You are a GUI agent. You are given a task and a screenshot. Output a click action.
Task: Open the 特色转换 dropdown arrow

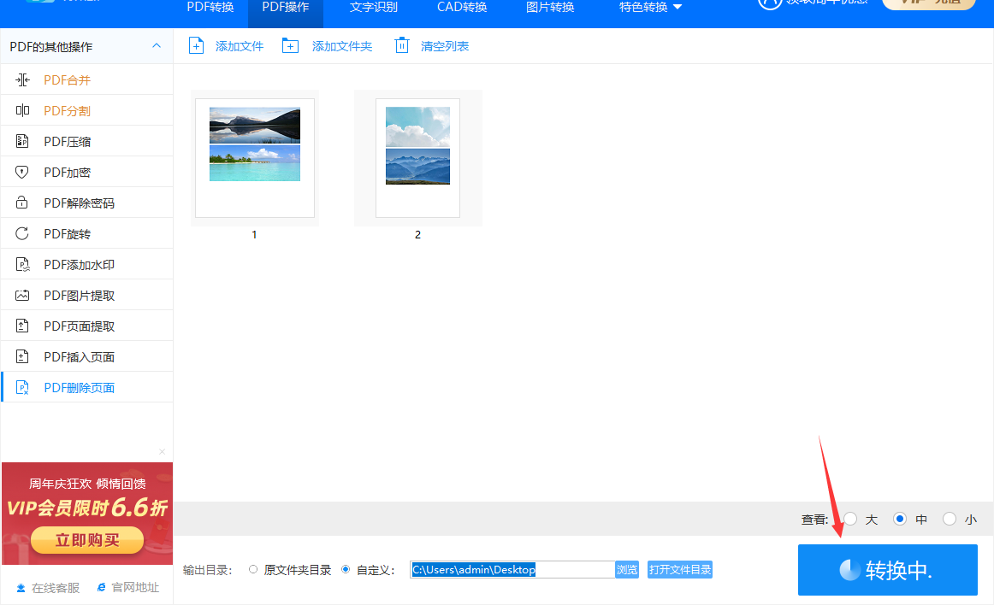point(677,7)
